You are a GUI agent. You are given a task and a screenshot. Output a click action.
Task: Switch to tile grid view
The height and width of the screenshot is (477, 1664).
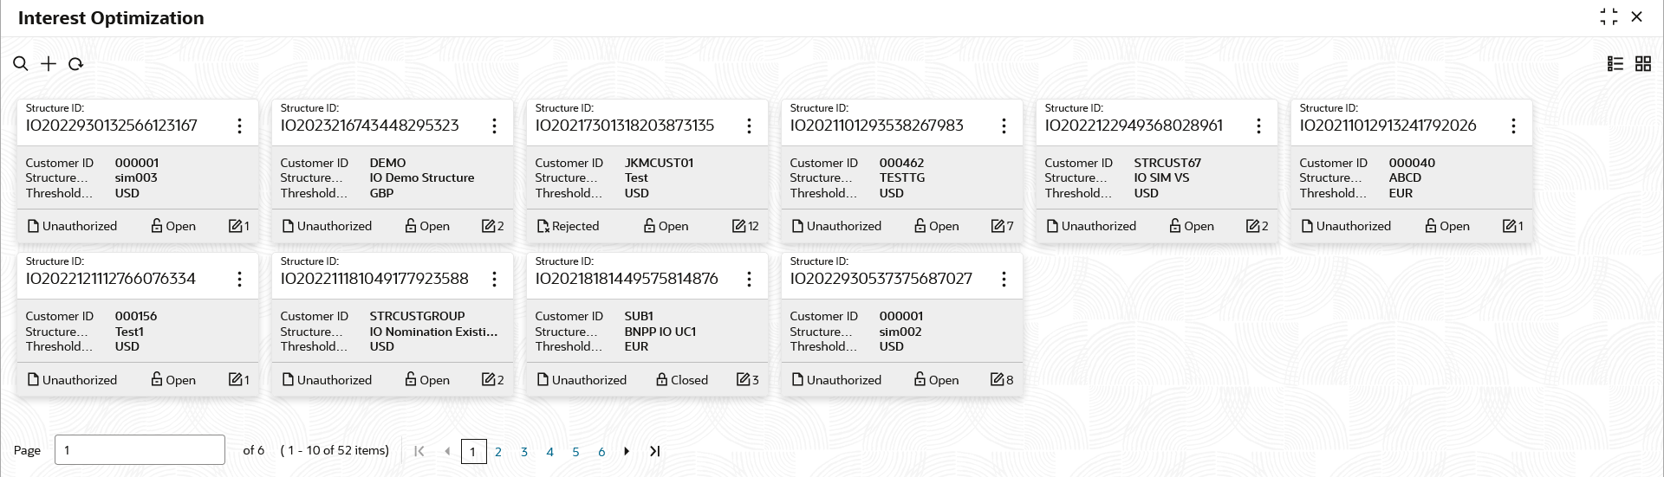(1643, 64)
